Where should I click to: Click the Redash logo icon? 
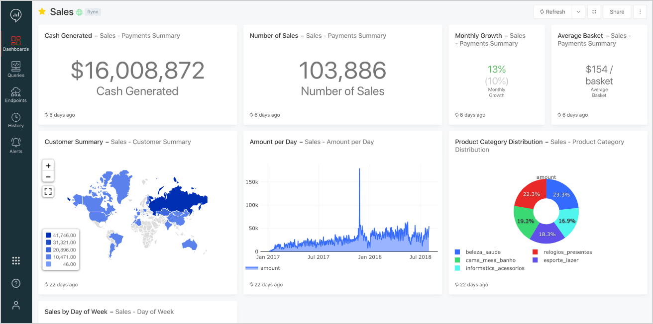pos(16,16)
